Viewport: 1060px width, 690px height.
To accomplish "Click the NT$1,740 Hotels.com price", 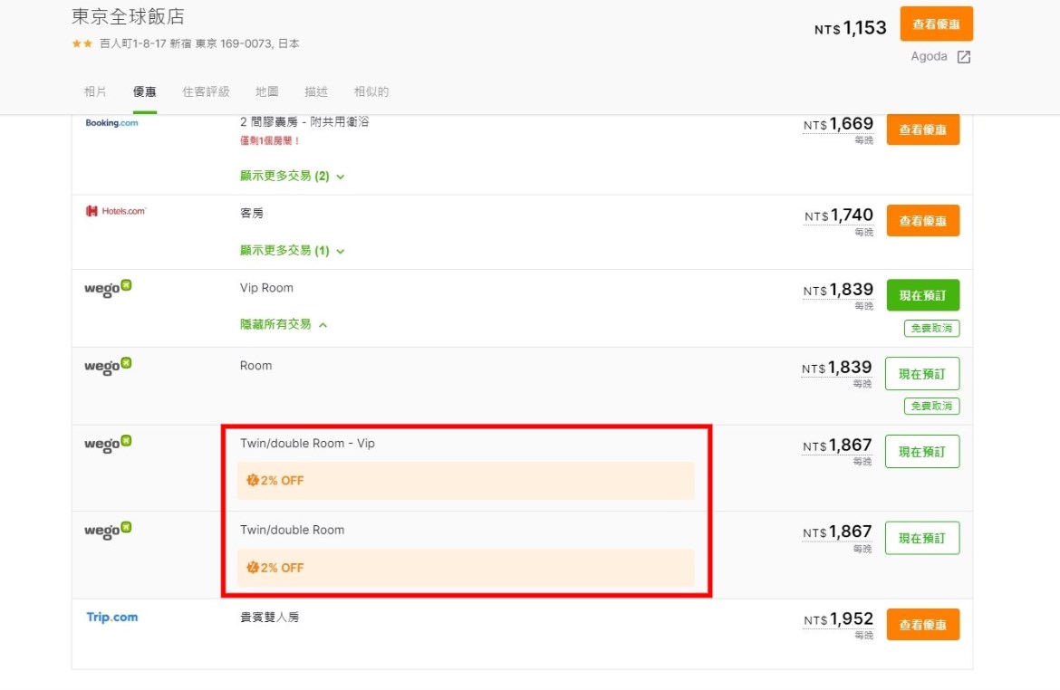I will (x=839, y=216).
